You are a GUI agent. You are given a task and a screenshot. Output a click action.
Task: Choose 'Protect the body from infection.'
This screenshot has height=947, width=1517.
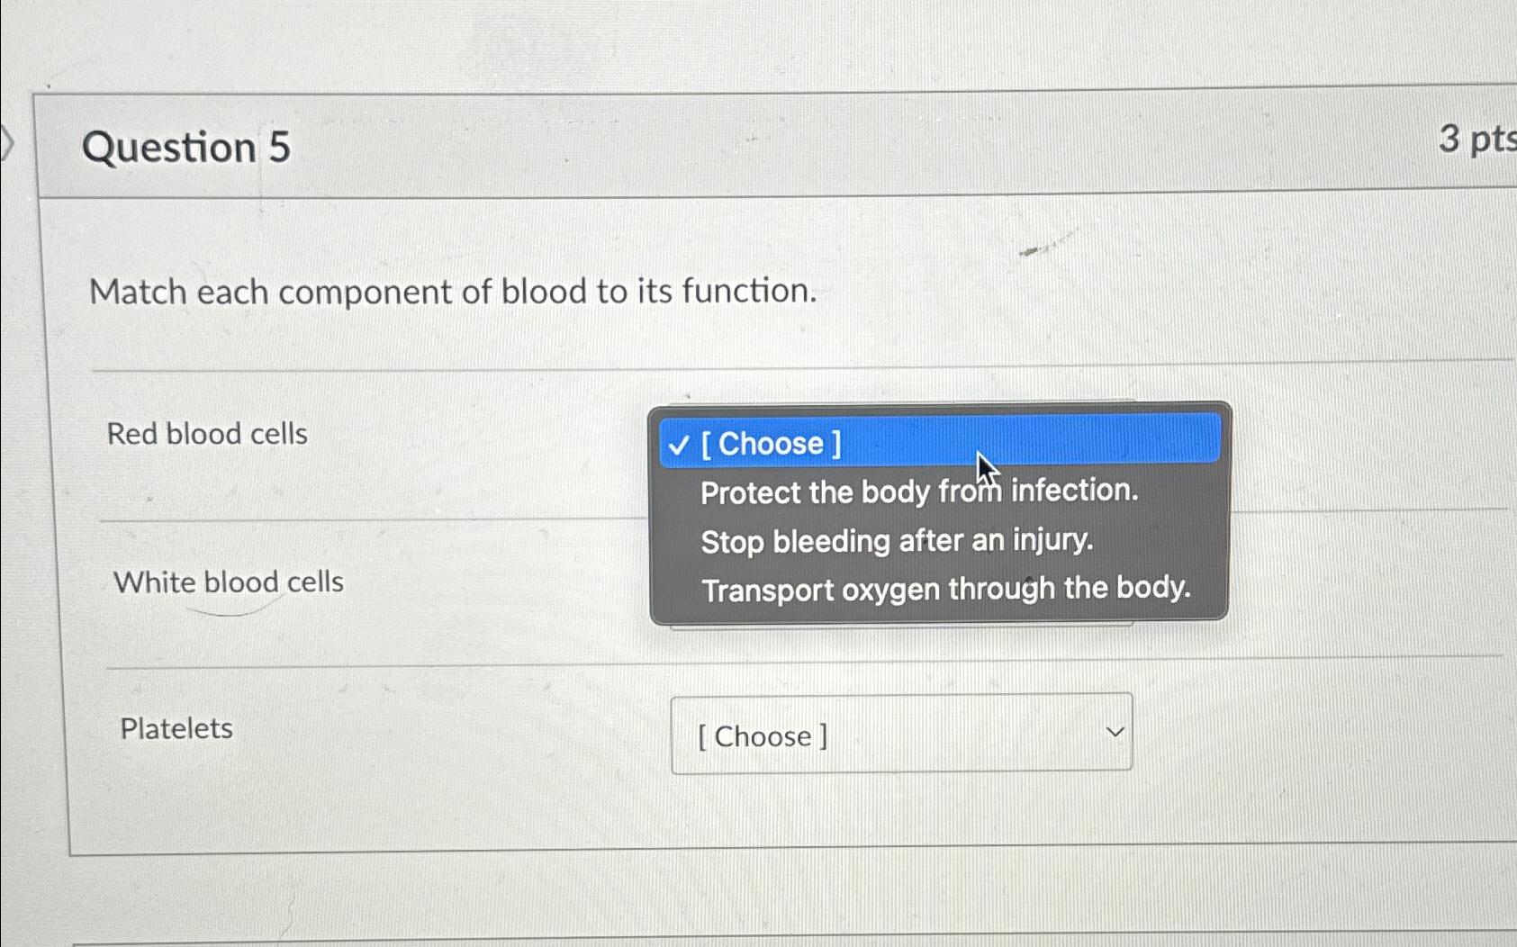coord(919,492)
